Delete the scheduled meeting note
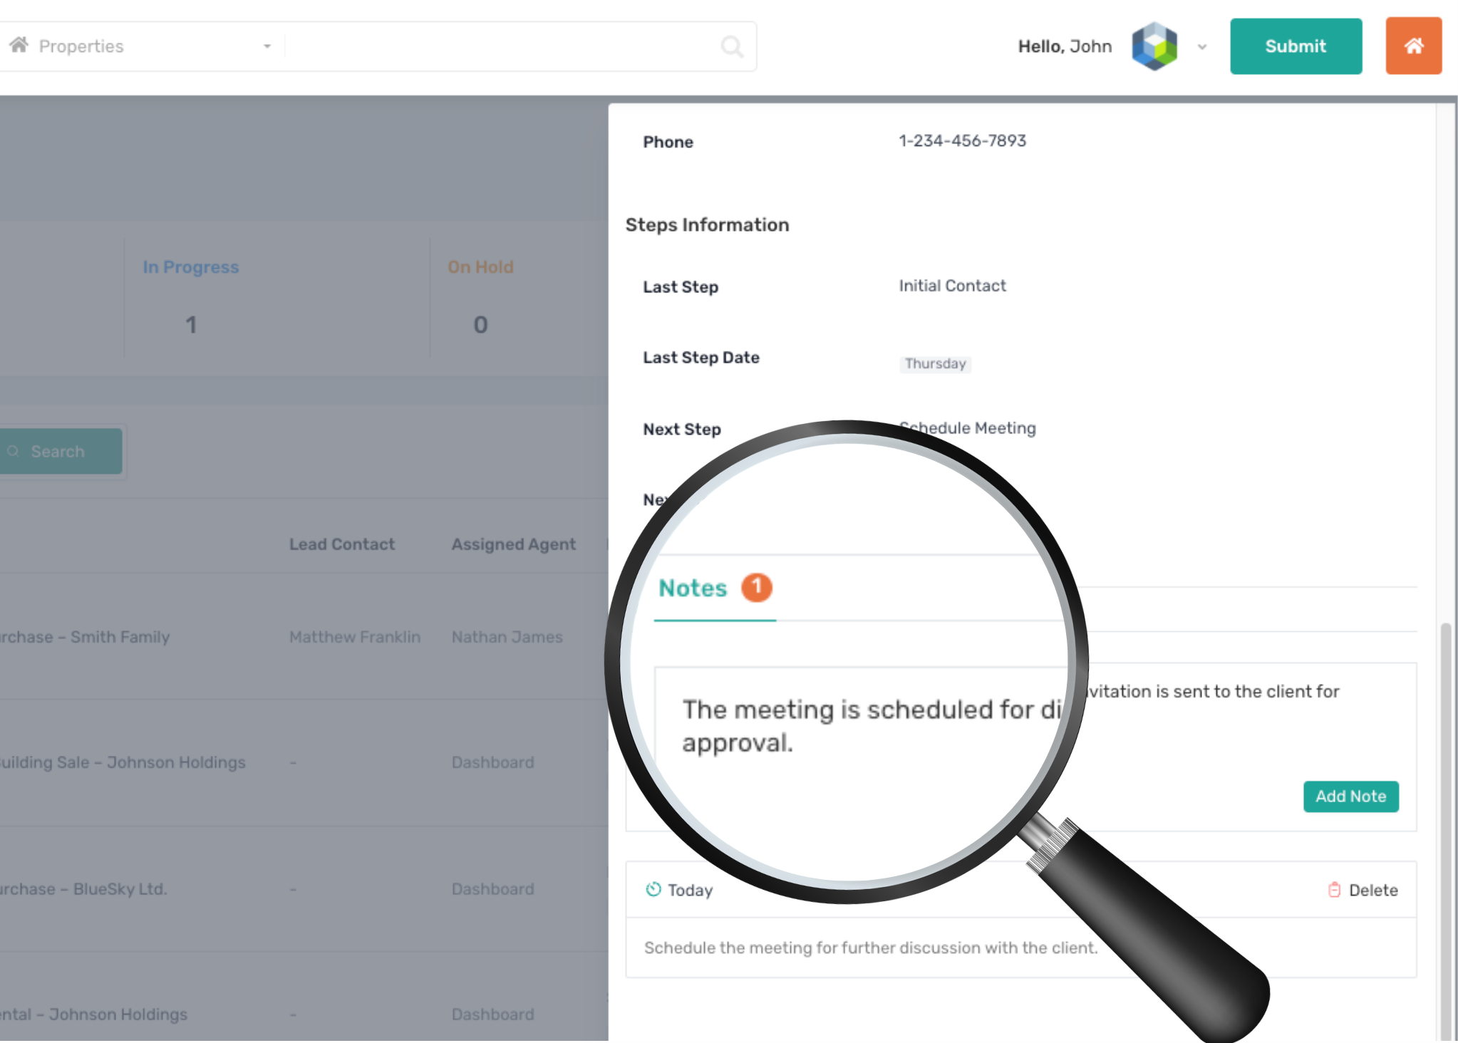This screenshot has width=1458, height=1043. coord(1372,890)
